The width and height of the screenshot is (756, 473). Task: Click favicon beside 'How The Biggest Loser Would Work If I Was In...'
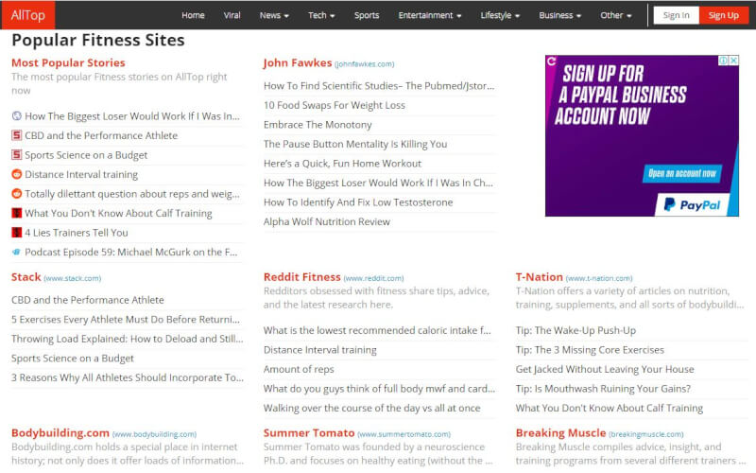(17, 115)
